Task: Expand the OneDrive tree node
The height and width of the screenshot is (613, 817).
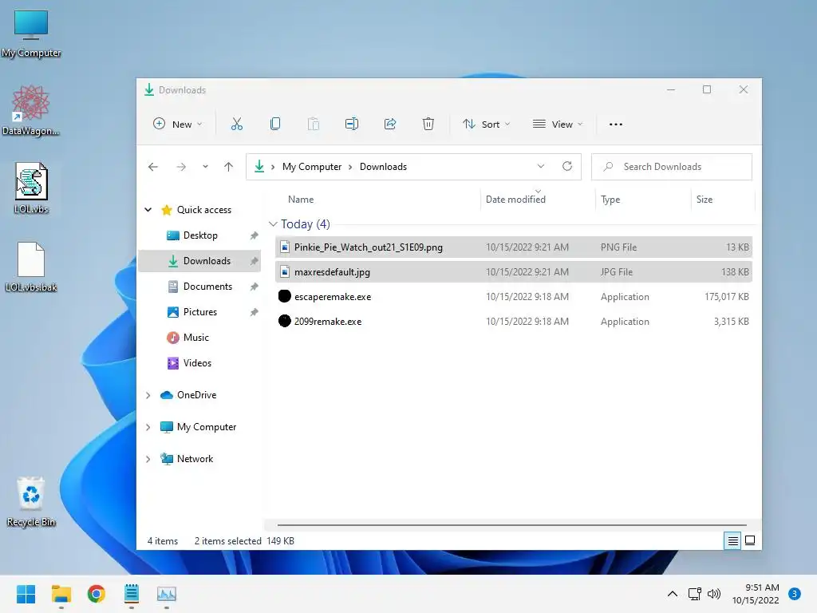Action: [148, 395]
